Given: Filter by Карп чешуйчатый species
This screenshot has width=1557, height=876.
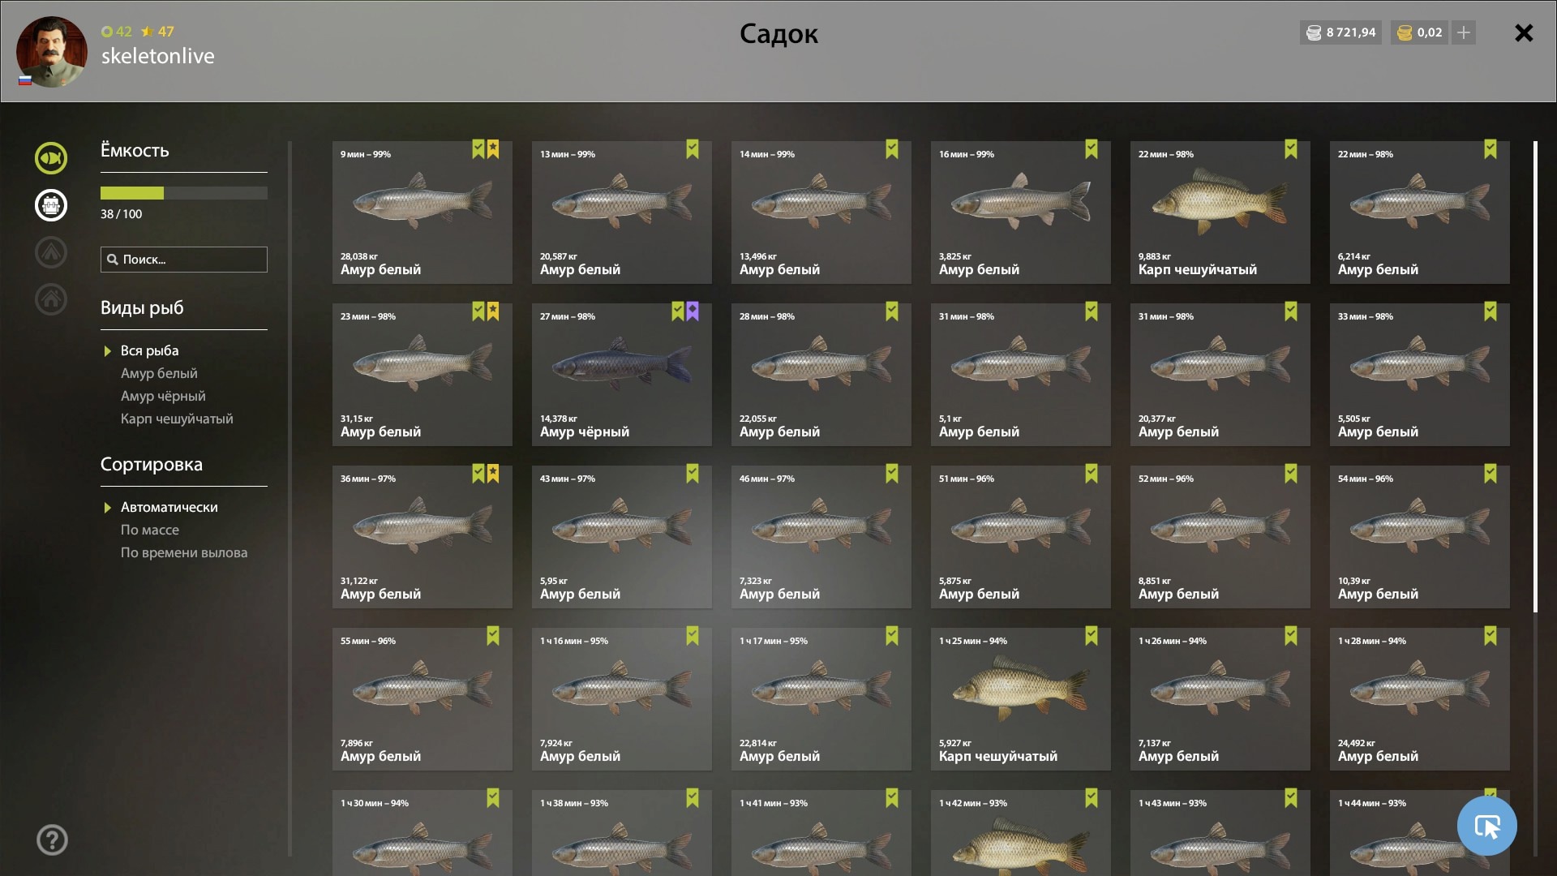Looking at the screenshot, I should [x=177, y=419].
